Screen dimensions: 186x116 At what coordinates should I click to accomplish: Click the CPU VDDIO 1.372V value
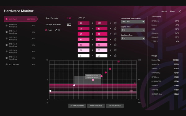pyautogui.click(x=176, y=73)
